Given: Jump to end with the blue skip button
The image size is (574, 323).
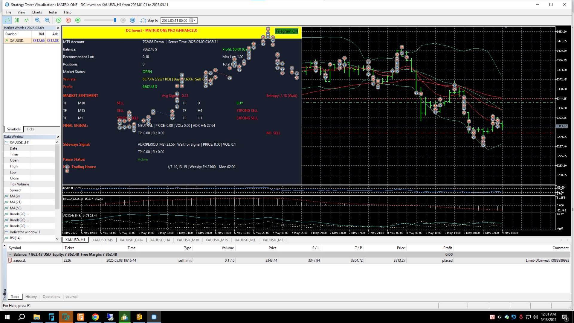Looking at the screenshot, I should tap(132, 20).
